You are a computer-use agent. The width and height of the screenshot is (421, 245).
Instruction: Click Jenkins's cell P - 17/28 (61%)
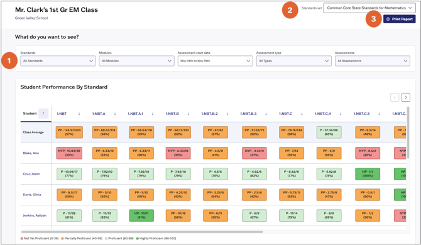click(x=69, y=215)
